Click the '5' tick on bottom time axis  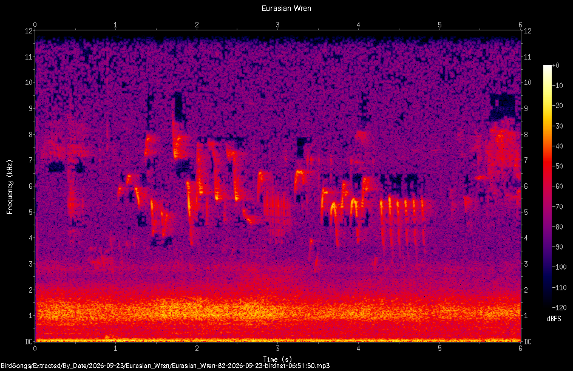[439, 349]
